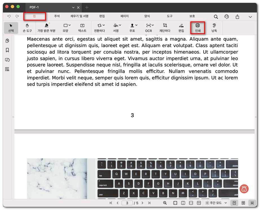This screenshot has width=260, height=210.
Task: Click the share export icon
Action: [x=237, y=17]
